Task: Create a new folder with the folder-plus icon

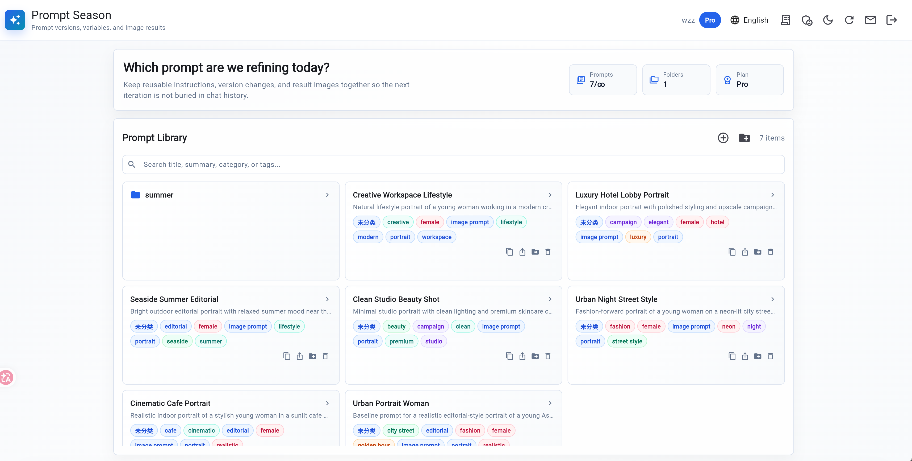Action: (x=744, y=138)
